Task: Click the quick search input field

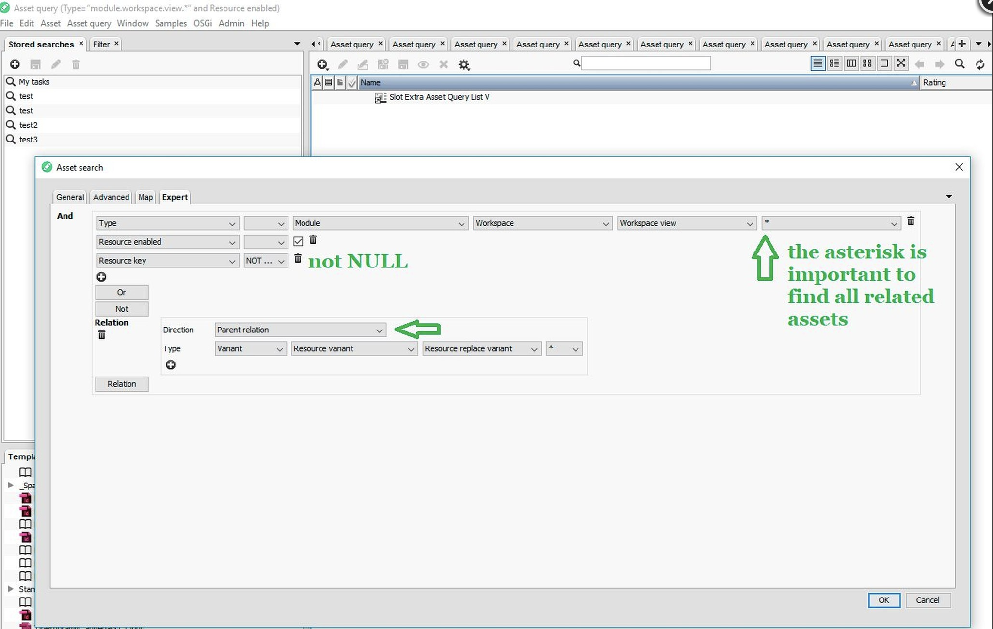Action: (x=645, y=63)
